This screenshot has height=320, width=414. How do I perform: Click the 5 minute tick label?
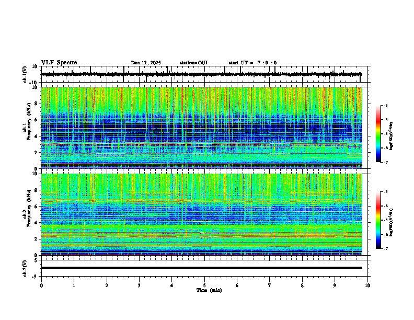204,285
